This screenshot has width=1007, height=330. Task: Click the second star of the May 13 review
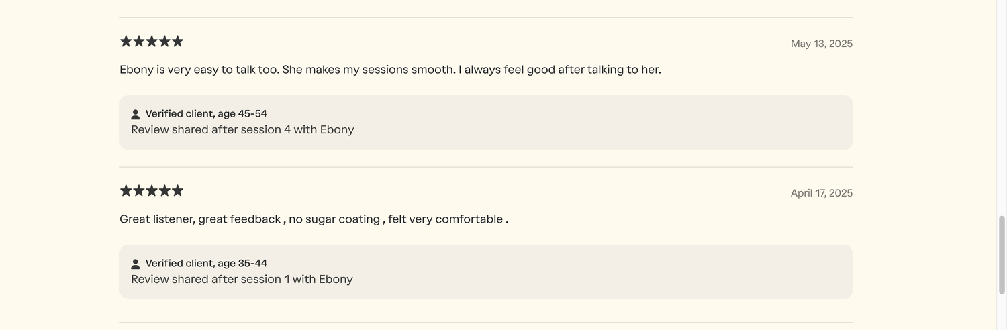point(139,42)
